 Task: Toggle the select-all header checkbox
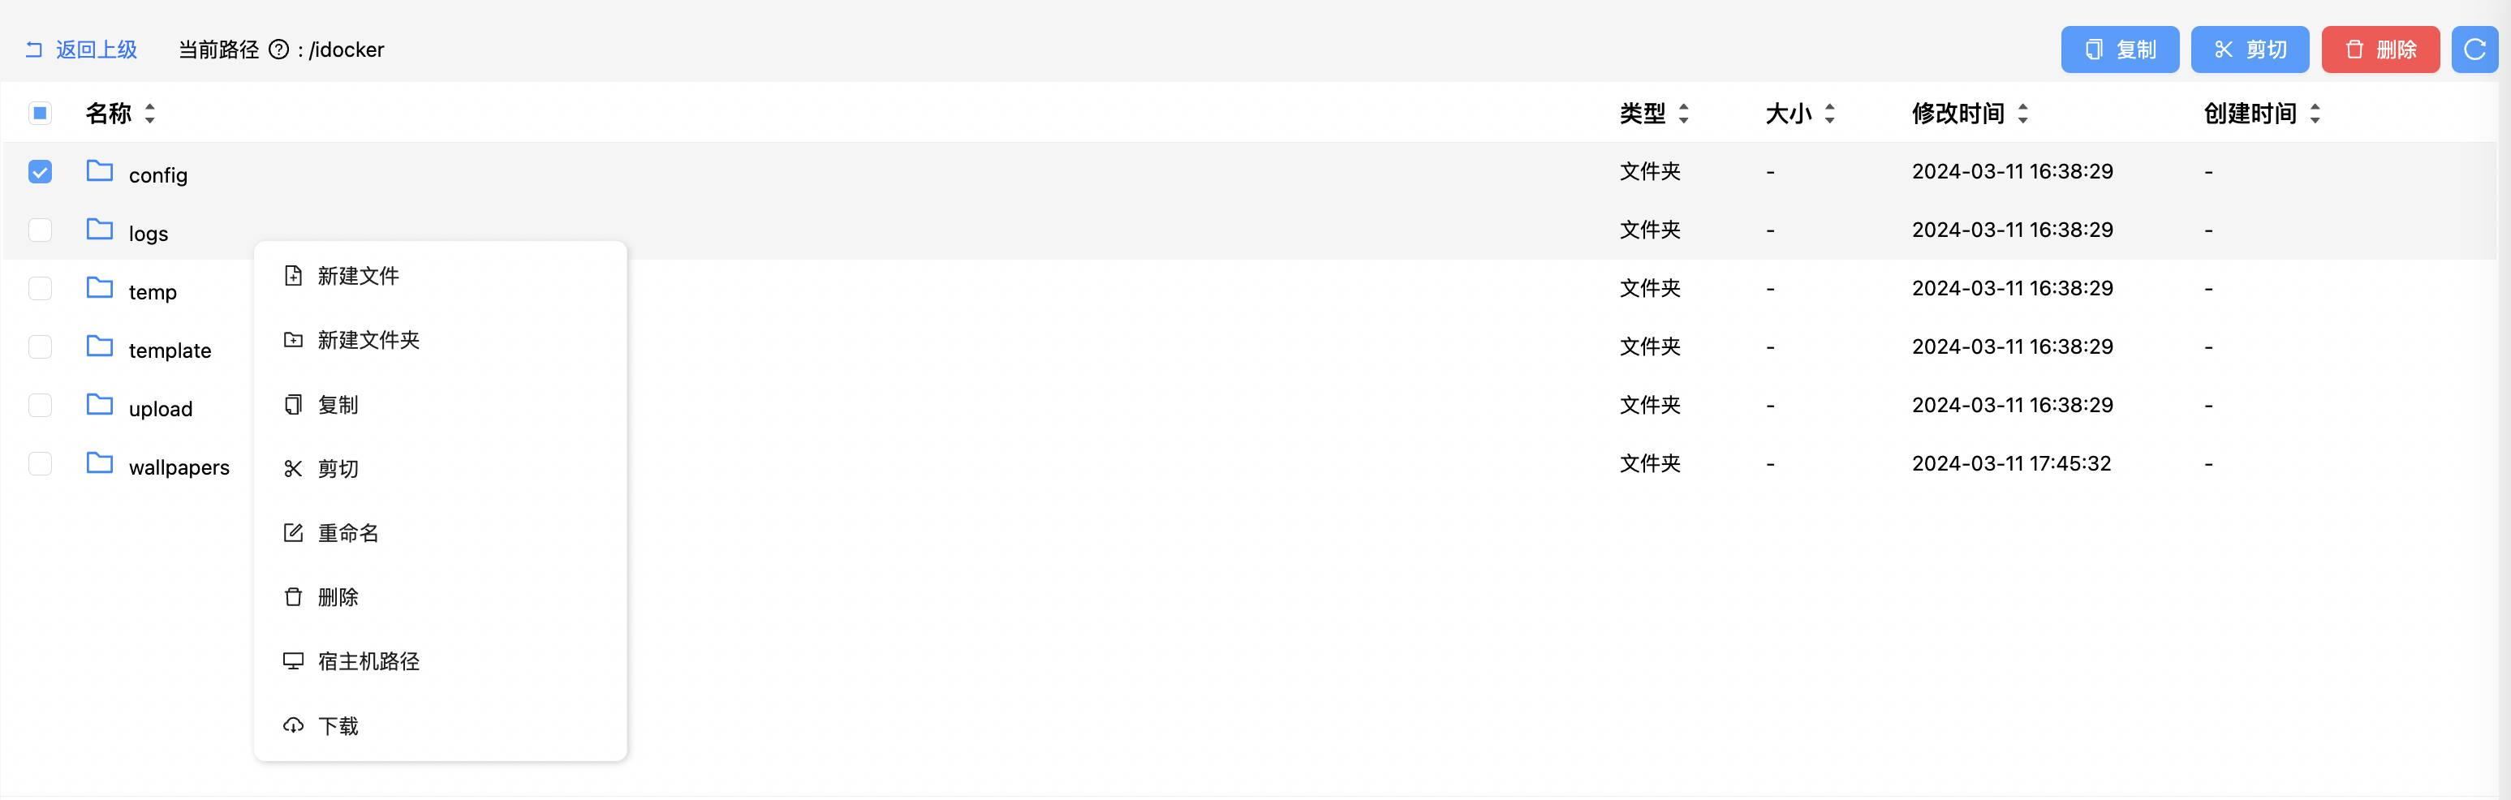(x=40, y=113)
